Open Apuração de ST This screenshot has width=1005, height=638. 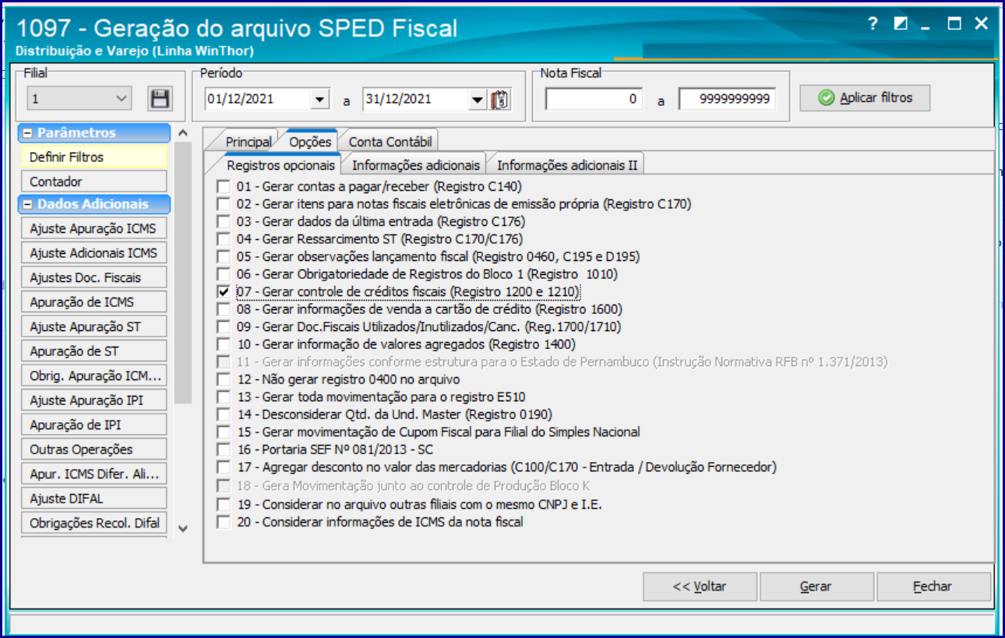pyautogui.click(x=93, y=351)
